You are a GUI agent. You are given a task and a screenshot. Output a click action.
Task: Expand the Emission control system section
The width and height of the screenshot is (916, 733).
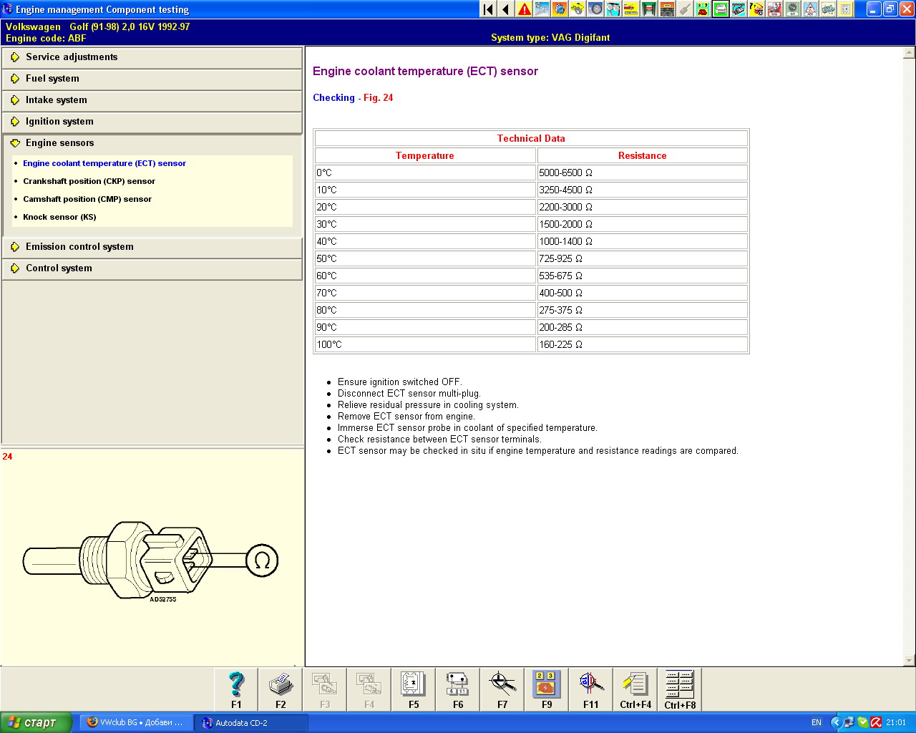click(79, 247)
